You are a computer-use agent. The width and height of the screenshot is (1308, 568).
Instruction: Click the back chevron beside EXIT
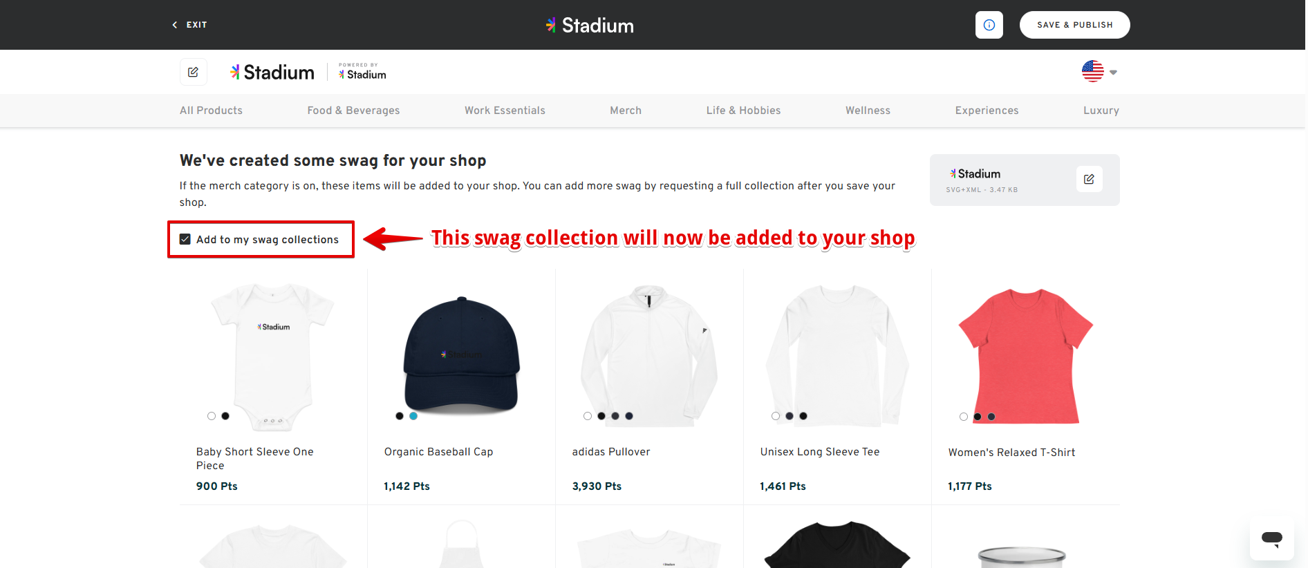(x=174, y=25)
